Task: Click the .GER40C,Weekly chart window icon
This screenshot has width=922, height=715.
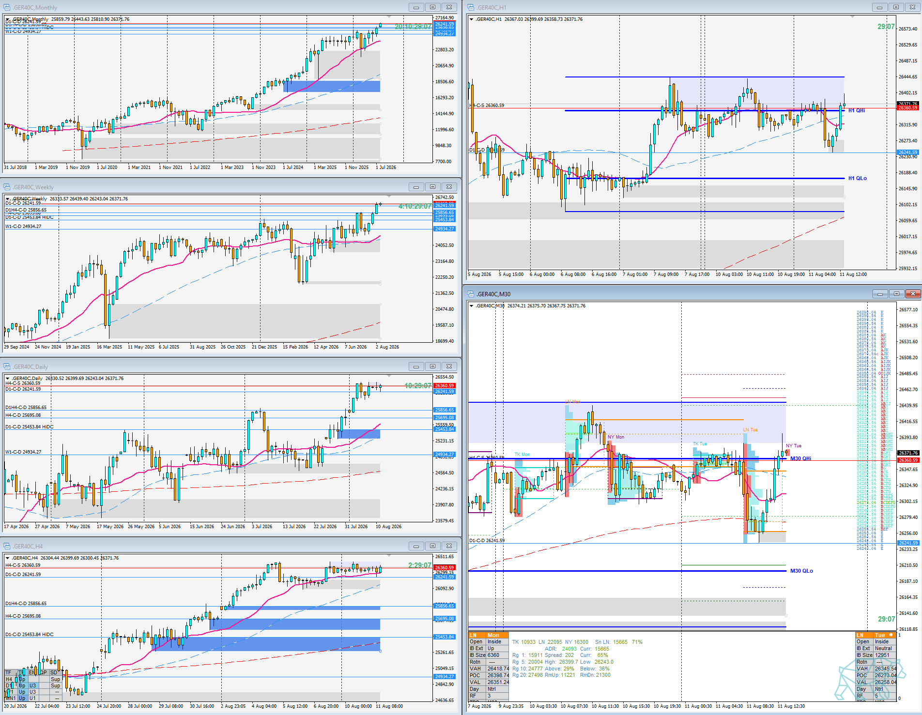Action: [x=7, y=187]
